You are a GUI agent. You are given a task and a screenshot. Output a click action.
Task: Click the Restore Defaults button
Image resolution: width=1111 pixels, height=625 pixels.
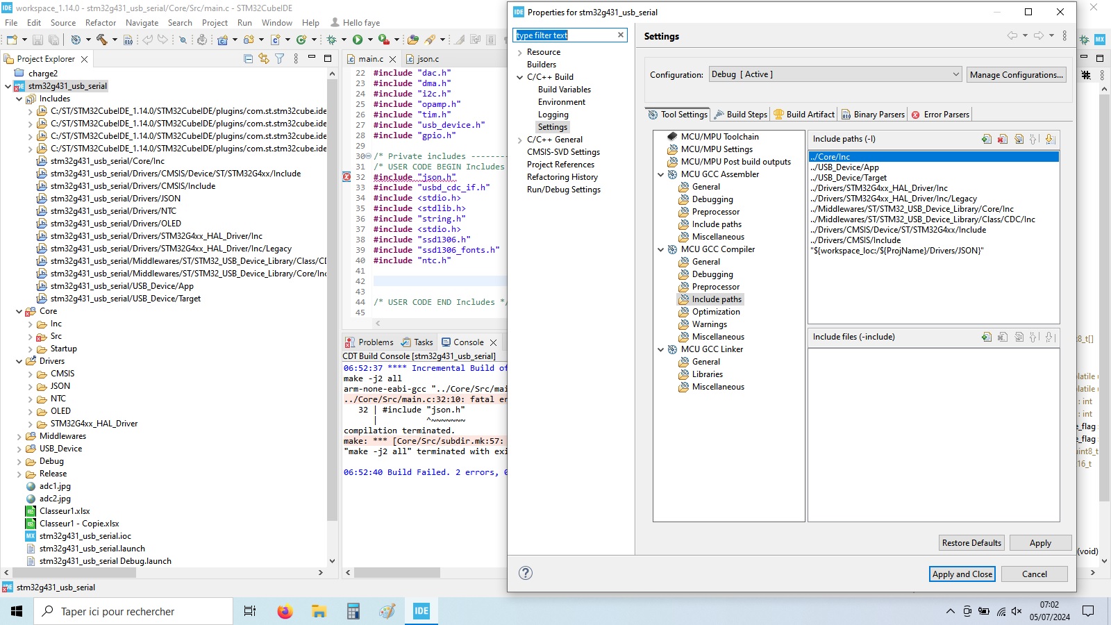(971, 542)
